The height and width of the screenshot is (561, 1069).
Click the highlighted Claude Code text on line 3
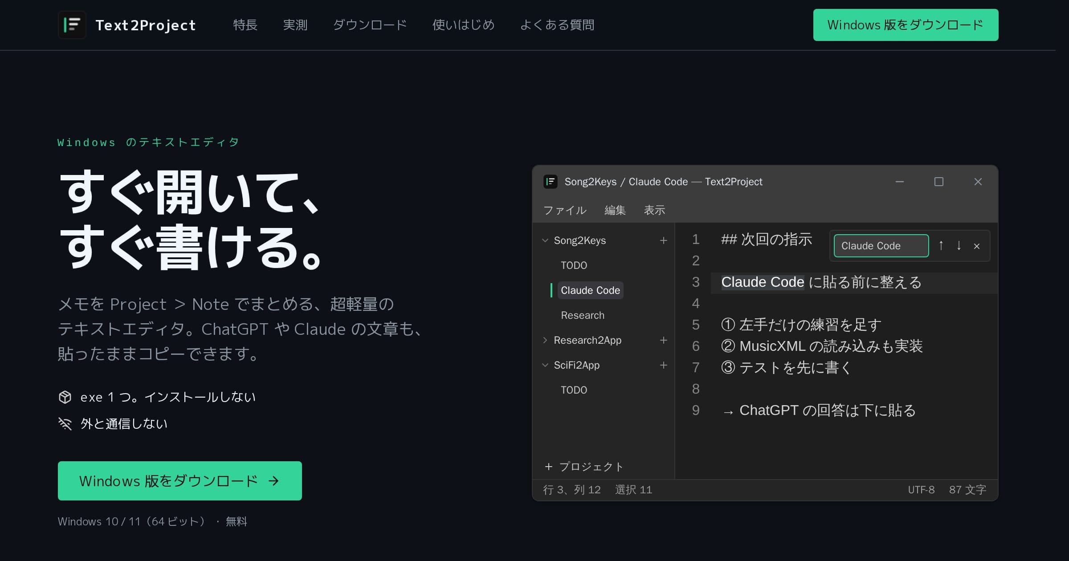[763, 282]
